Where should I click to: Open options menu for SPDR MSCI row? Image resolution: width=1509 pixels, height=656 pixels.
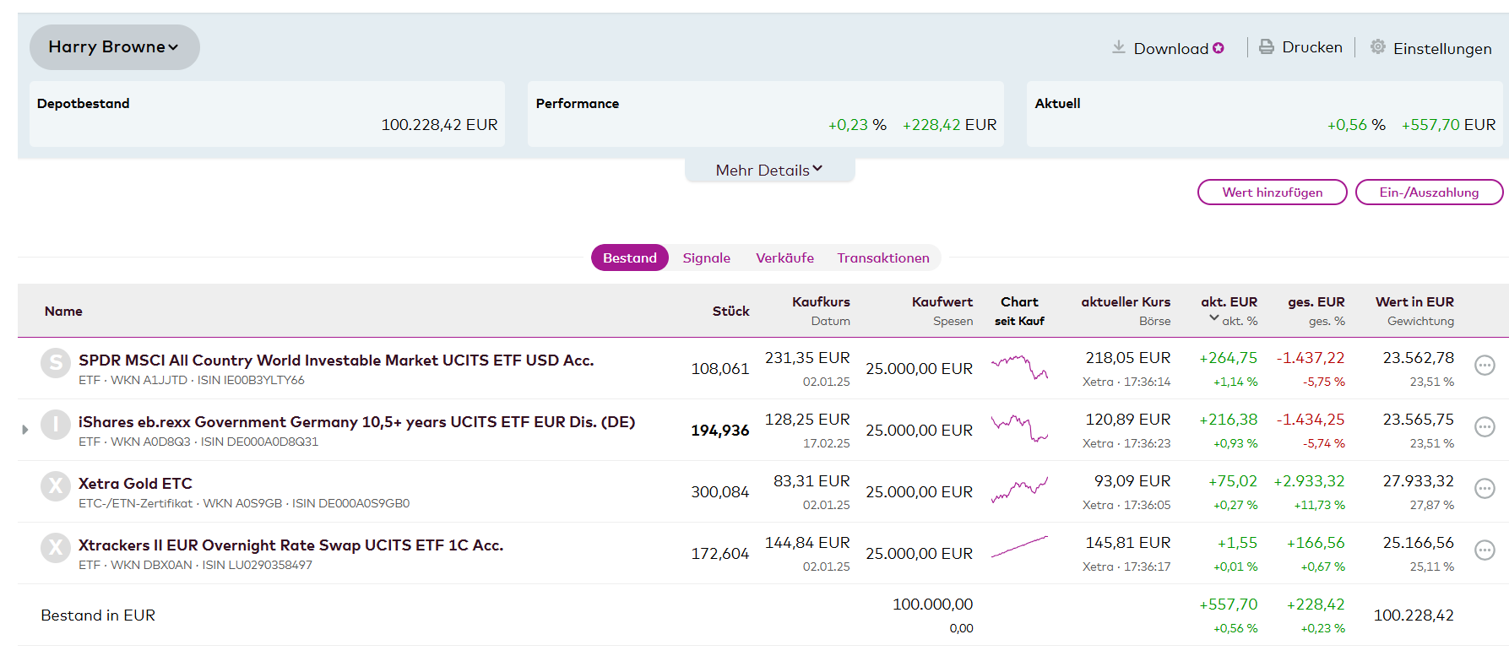pos(1484,366)
